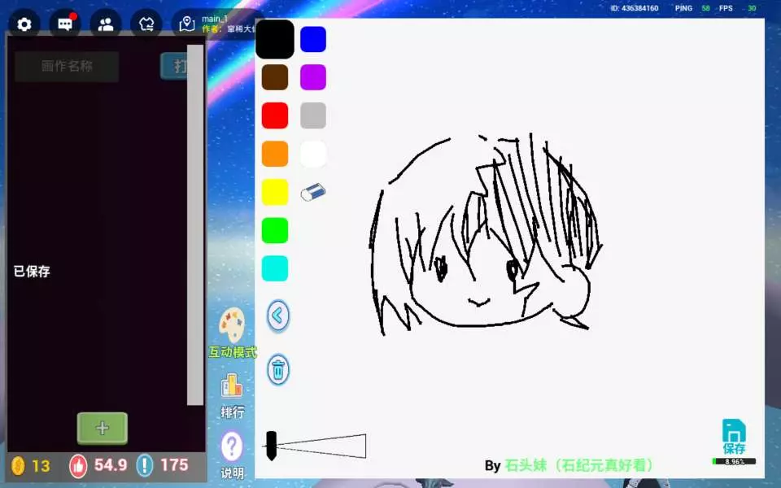The height and width of the screenshot is (488, 781).
Task: Select the gray color swatch
Action: pyautogui.click(x=313, y=115)
